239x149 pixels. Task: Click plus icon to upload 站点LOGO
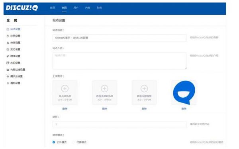(x=65, y=89)
